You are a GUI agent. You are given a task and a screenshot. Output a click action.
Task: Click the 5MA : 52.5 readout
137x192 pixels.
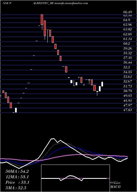pos(16,188)
